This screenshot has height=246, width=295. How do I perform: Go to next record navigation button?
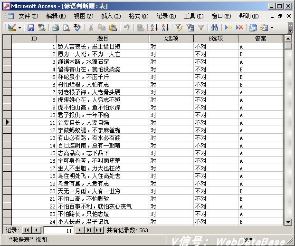click(x=80, y=230)
